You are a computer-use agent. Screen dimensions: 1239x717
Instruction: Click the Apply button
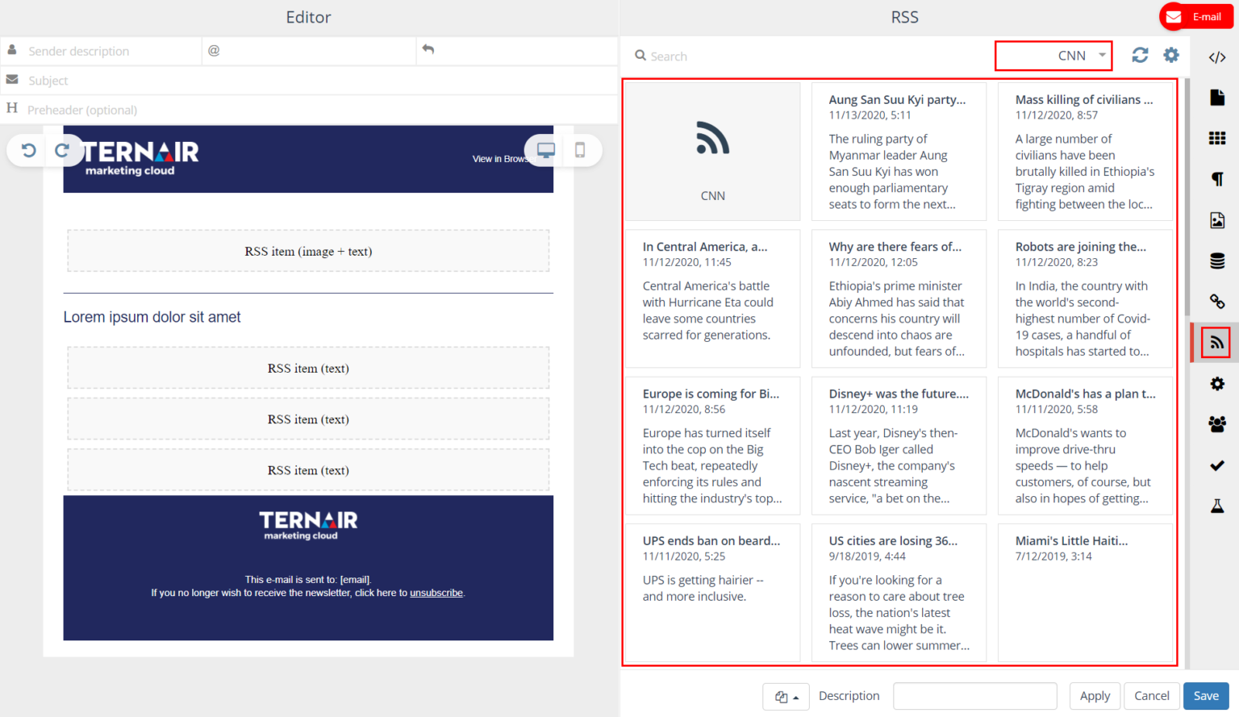[1095, 696]
